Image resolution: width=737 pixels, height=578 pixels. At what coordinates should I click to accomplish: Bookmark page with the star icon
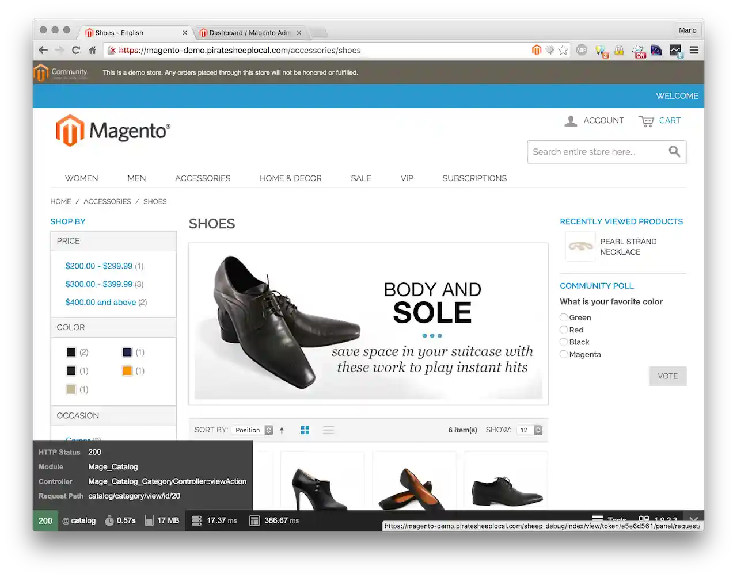pos(563,51)
